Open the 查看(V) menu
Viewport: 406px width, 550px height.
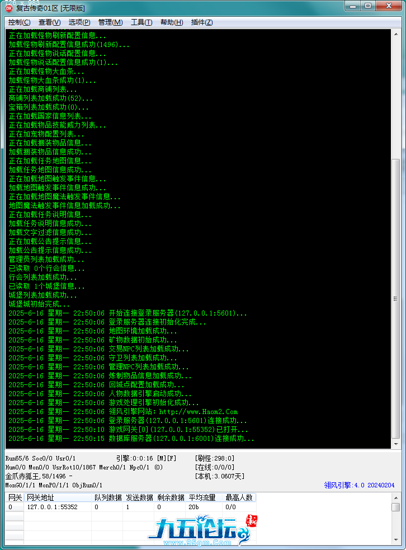(49, 22)
